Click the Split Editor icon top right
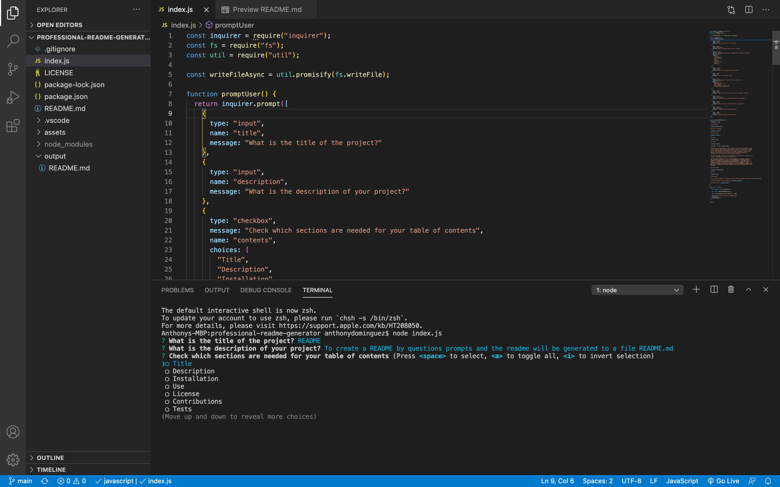 click(x=748, y=10)
